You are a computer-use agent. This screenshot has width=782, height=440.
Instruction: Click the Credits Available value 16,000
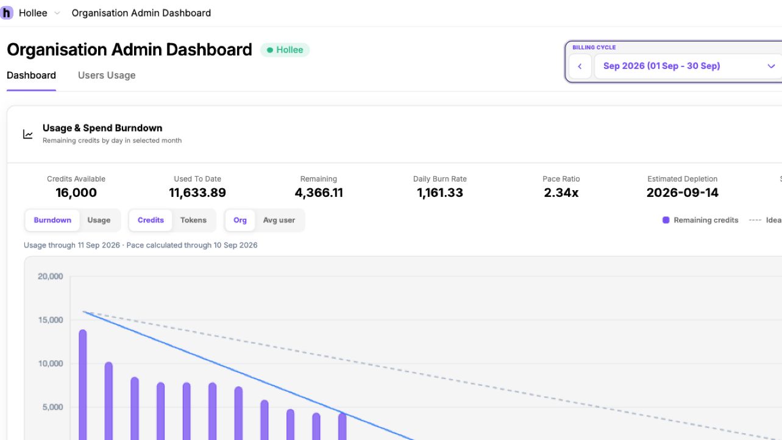click(76, 193)
